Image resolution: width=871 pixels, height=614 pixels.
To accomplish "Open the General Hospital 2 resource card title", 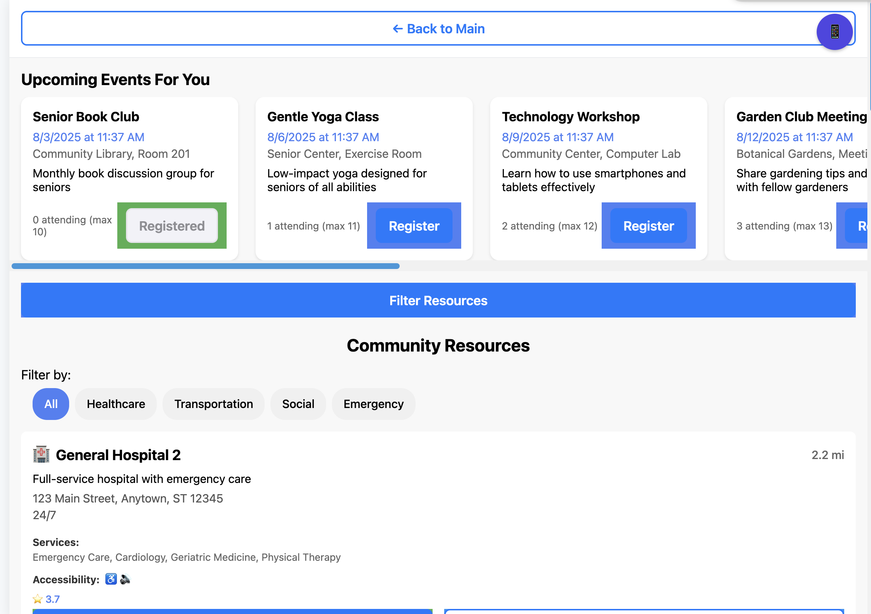I will 118,455.
